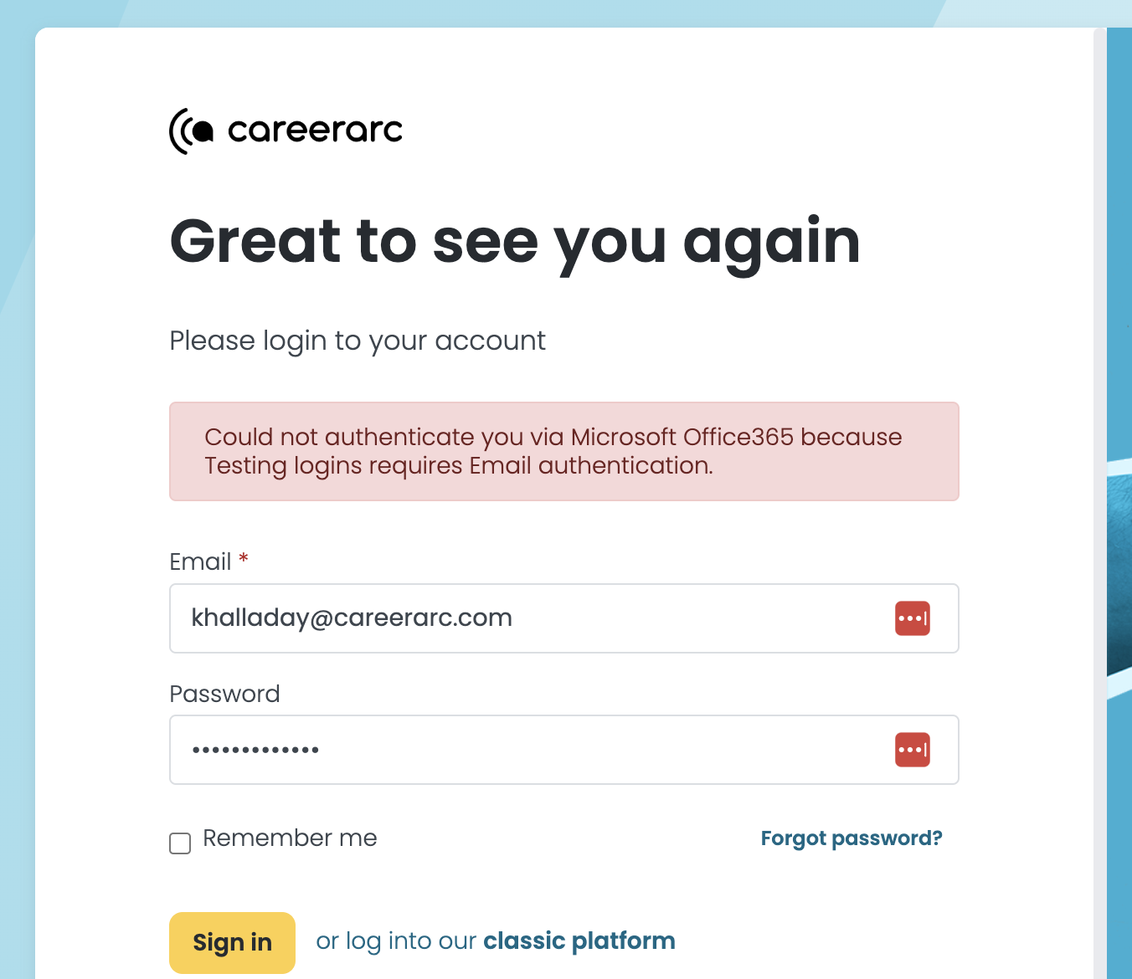Click the Please login to your account text
Viewport: 1132px width, 979px height.
coord(358,341)
